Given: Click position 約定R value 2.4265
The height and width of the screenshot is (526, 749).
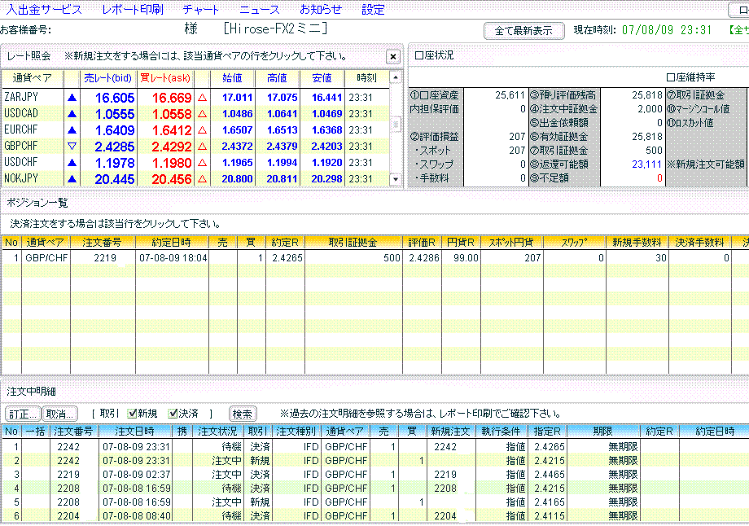Looking at the screenshot, I should 287,258.
